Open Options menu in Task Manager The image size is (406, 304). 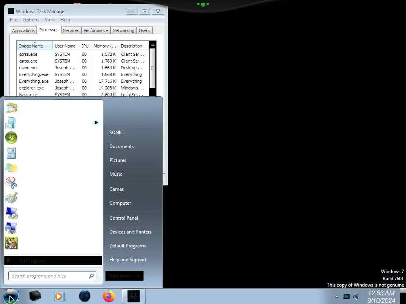click(31, 20)
